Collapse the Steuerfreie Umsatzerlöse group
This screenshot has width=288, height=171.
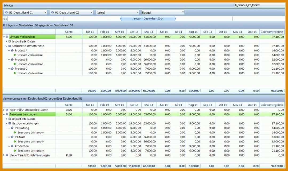[6, 46]
